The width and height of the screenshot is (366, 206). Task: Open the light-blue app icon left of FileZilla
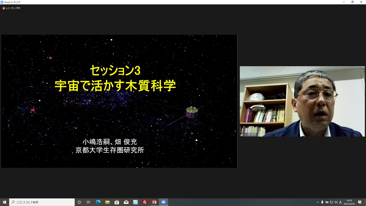click(136, 202)
